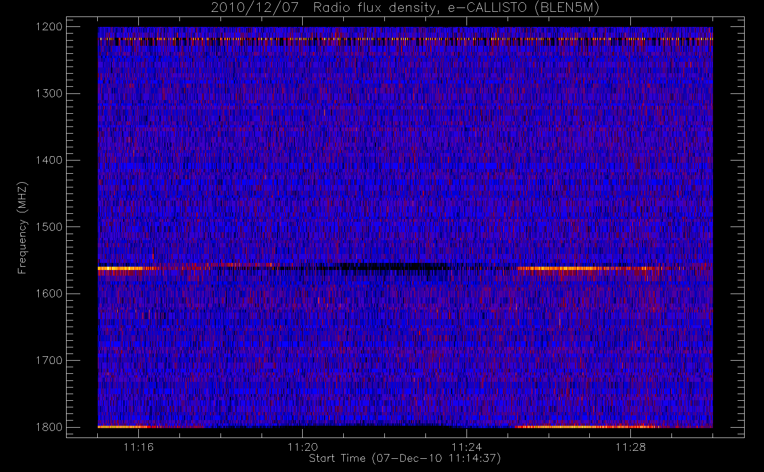This screenshot has width=764, height=472.
Task: Click the 11:20 time tick label
Action: tap(303, 447)
